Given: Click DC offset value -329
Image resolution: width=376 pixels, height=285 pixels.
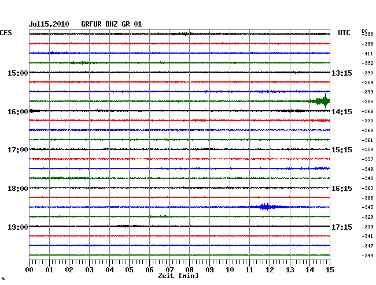Looking at the screenshot, I should (367, 217).
